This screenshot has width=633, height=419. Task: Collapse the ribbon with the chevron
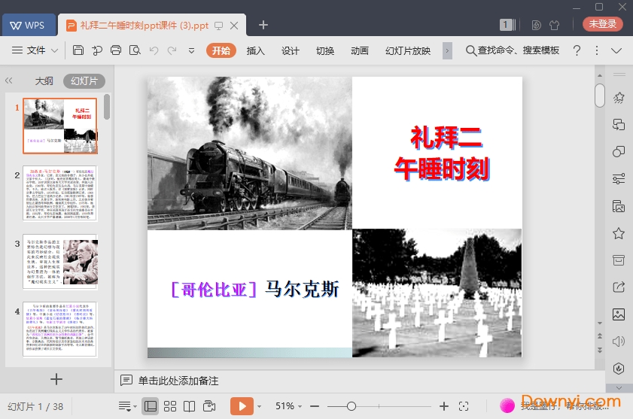[616, 51]
